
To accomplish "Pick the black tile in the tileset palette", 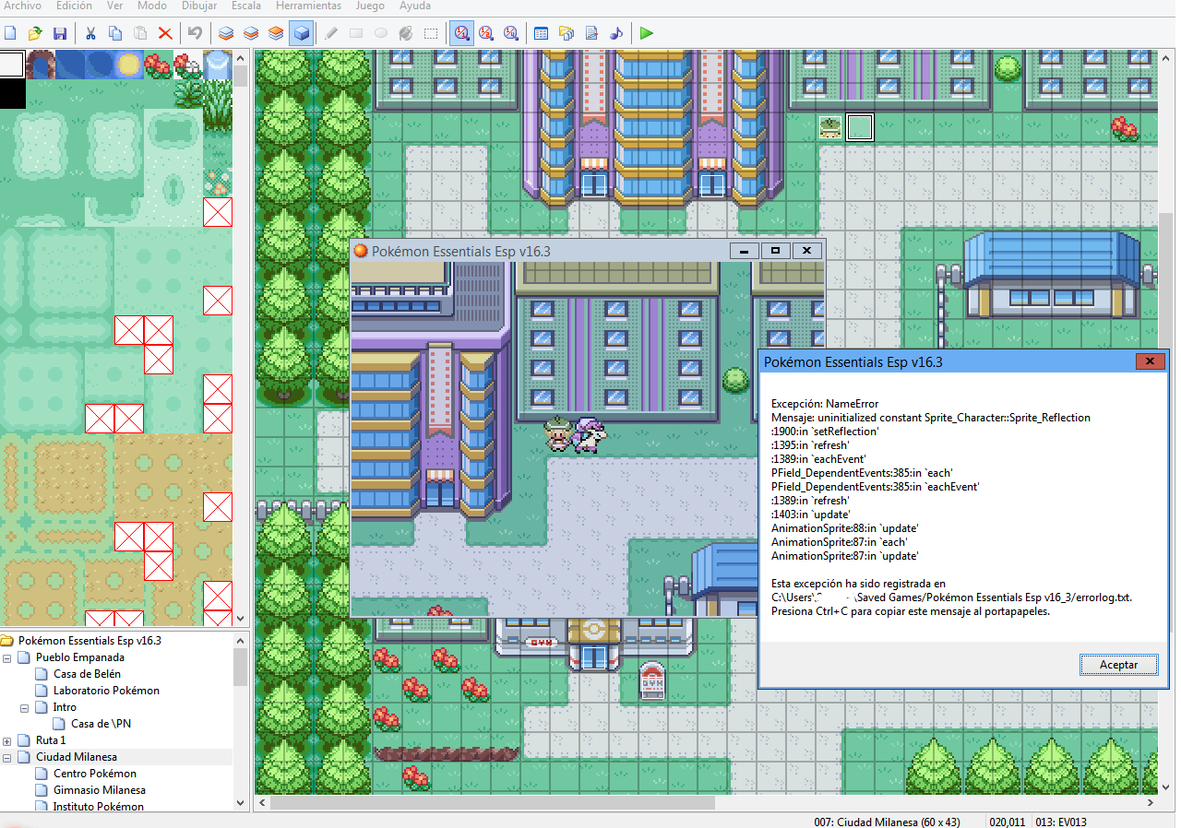I will tap(13, 94).
